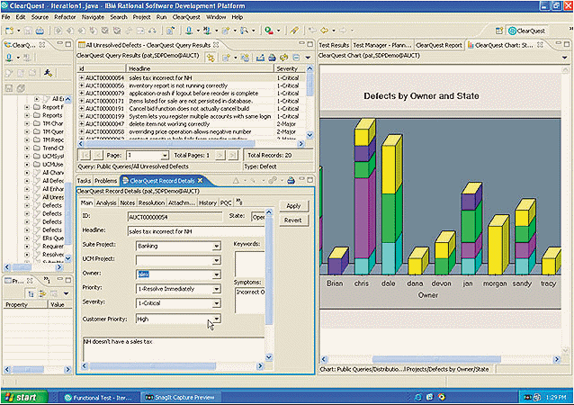
Task: Switch to Functional Test taskbar item
Action: (x=99, y=398)
